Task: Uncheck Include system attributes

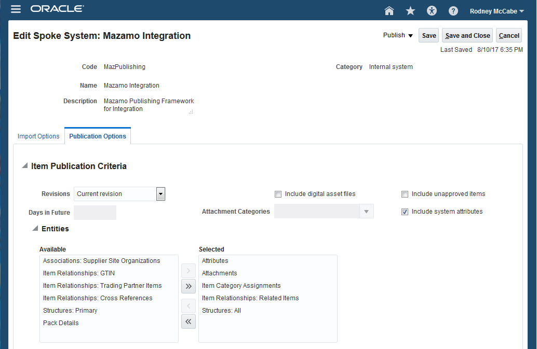Action: (405, 212)
